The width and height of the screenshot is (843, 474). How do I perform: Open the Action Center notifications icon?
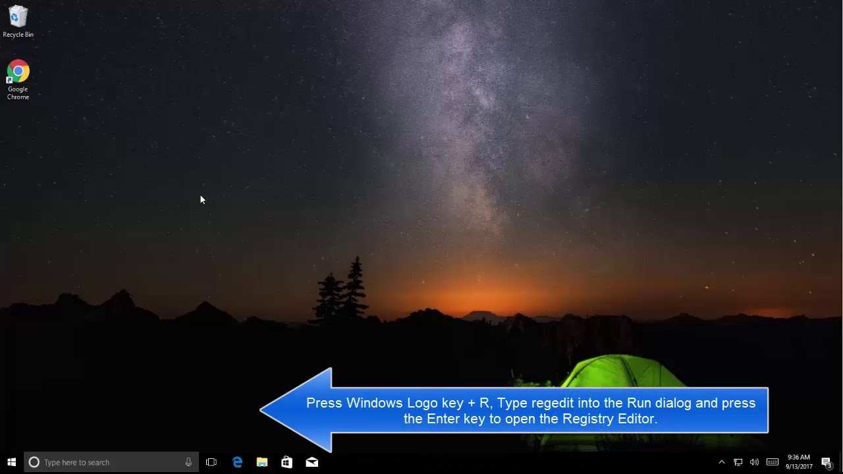coord(827,462)
